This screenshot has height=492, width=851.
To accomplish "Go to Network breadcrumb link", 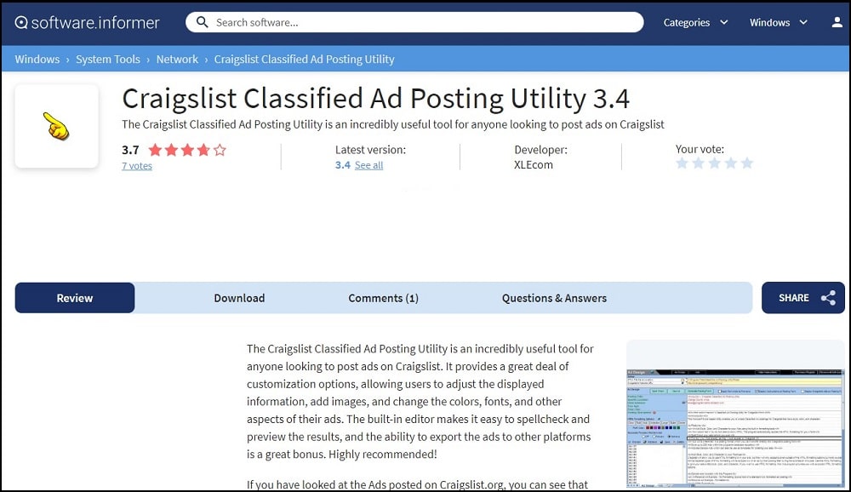I will coord(178,60).
